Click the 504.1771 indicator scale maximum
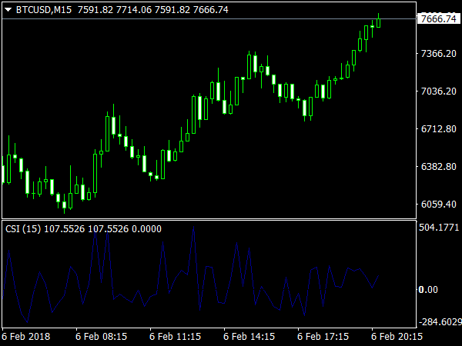The width and height of the screenshot is (462, 346). [x=439, y=228]
